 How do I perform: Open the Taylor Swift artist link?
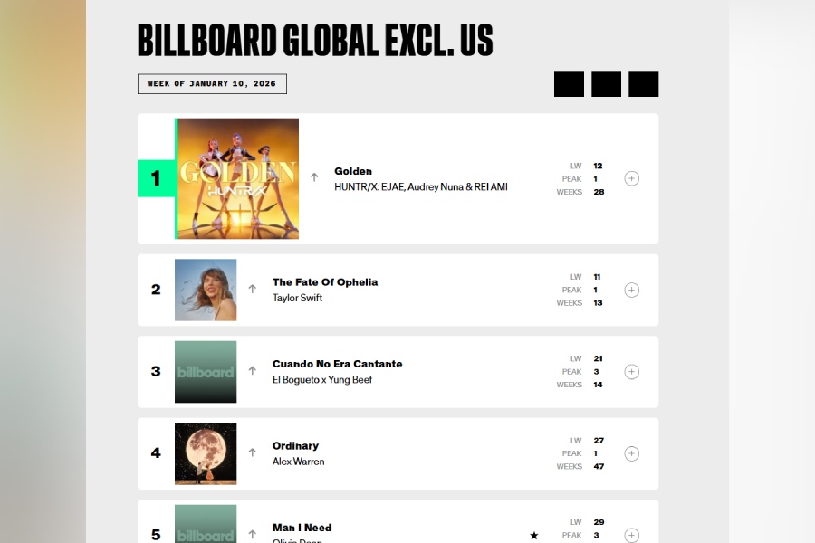pyautogui.click(x=297, y=298)
